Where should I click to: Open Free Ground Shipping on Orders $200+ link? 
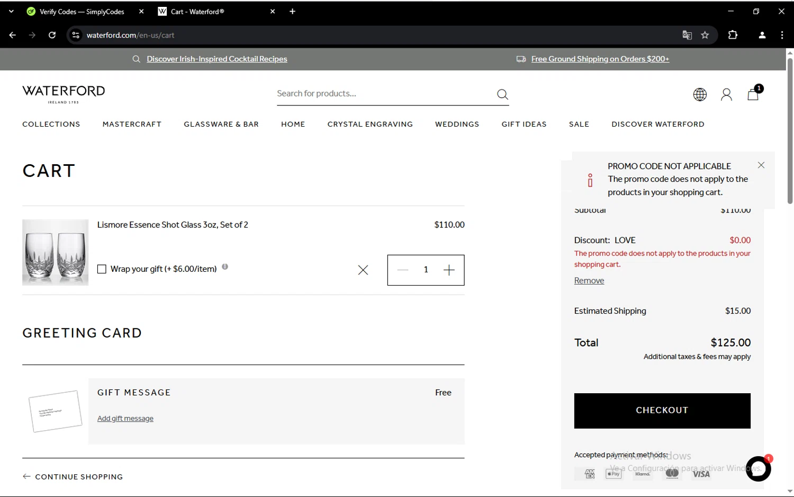[x=600, y=59]
